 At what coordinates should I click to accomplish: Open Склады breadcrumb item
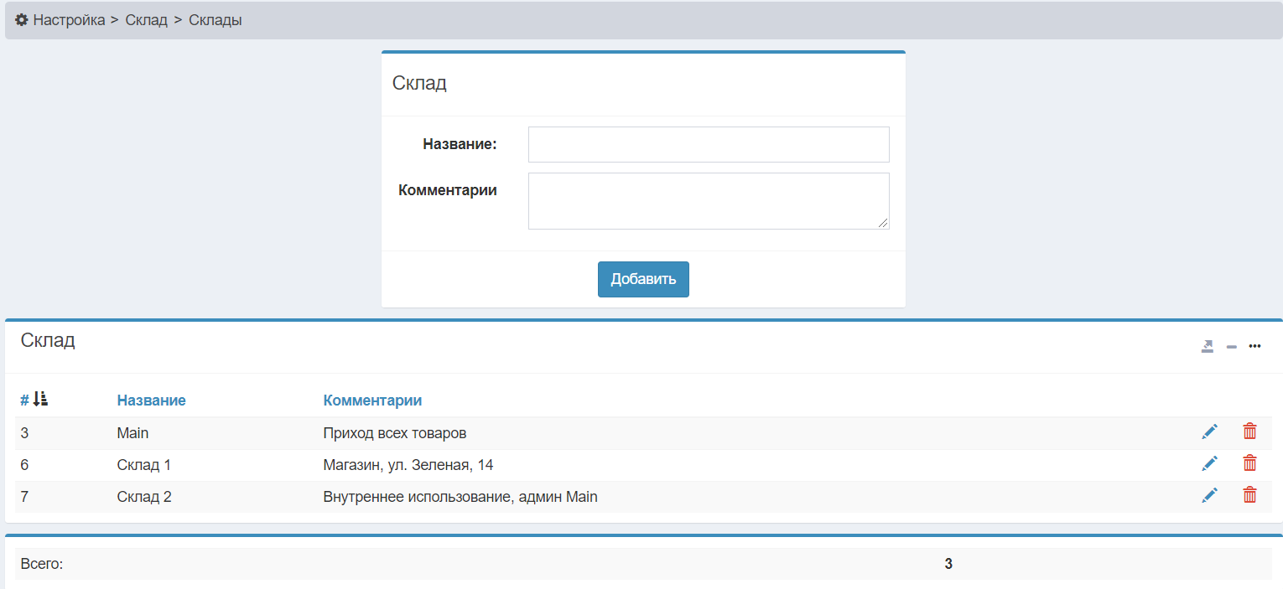click(x=215, y=20)
